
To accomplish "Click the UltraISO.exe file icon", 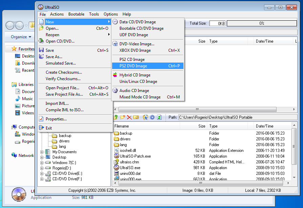I will coord(116,168).
